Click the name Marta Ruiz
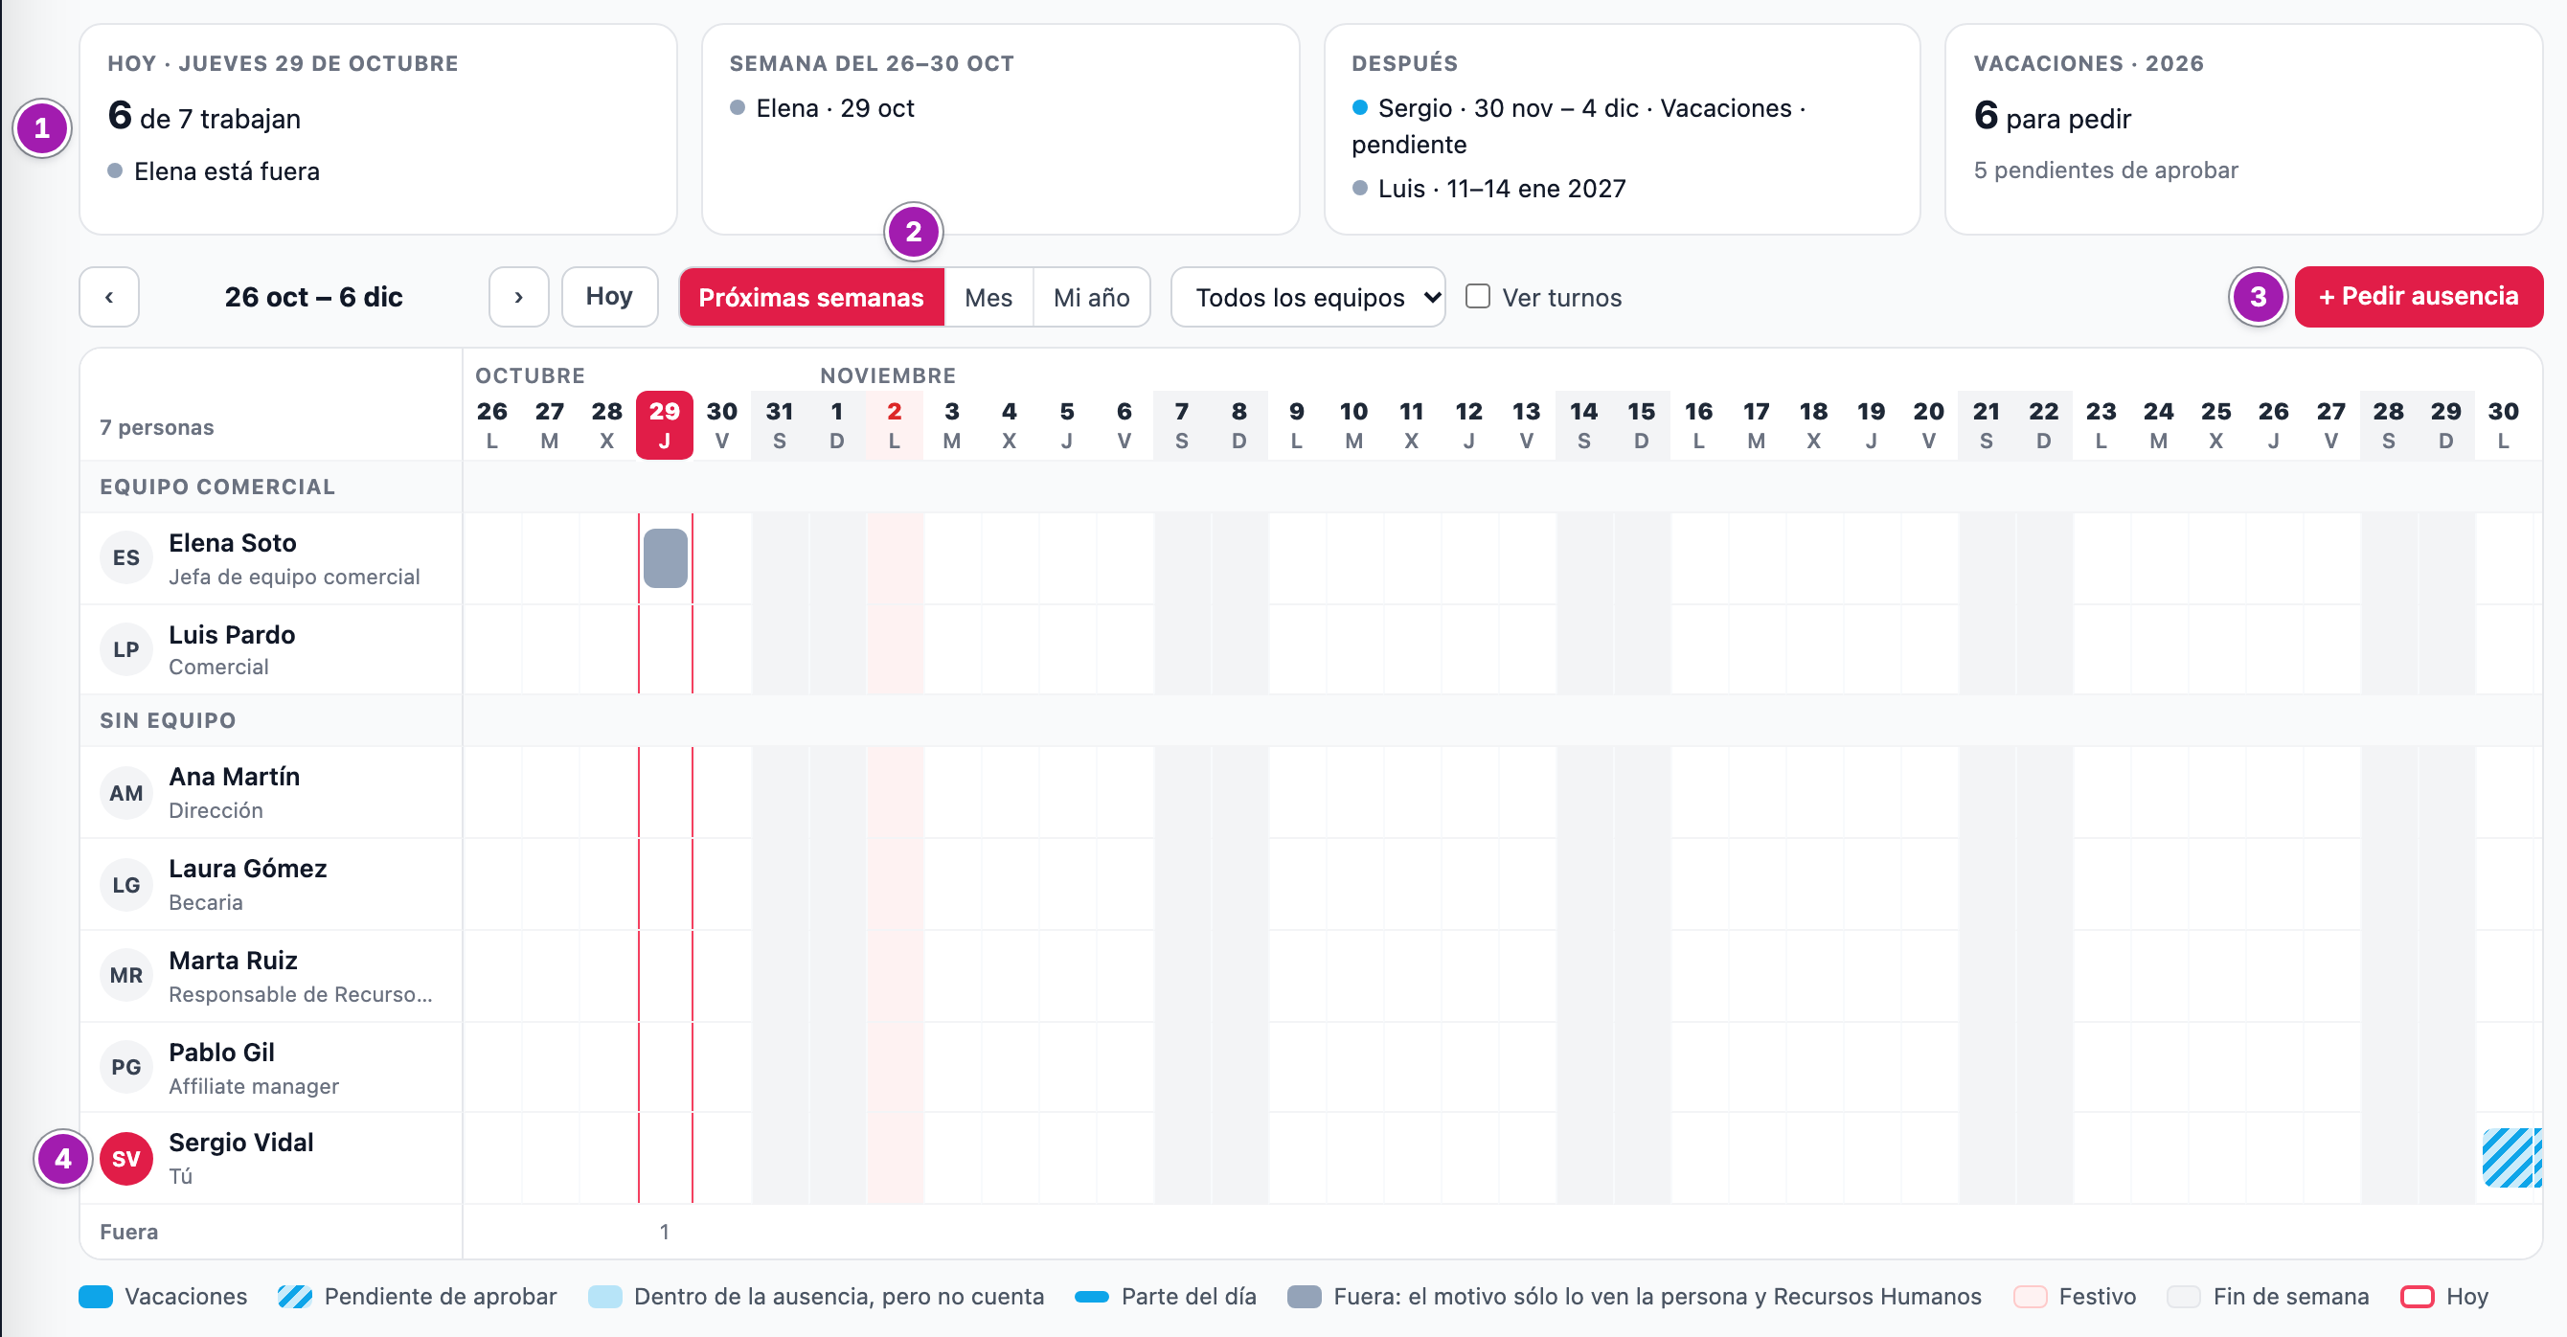The width and height of the screenshot is (2567, 1337). click(x=233, y=961)
